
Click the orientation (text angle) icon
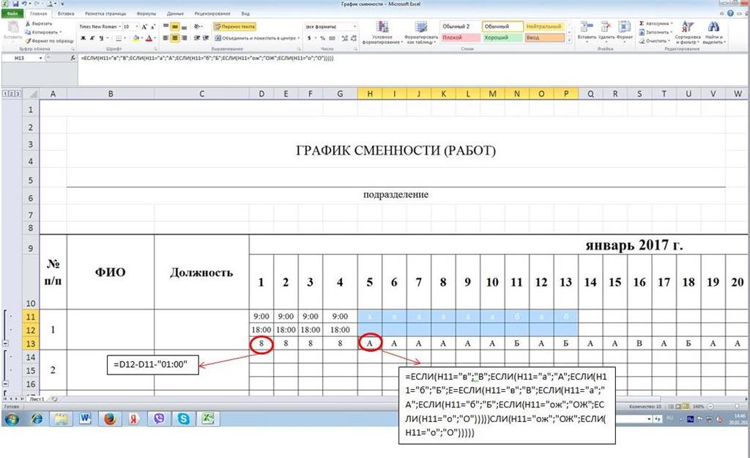tap(198, 27)
